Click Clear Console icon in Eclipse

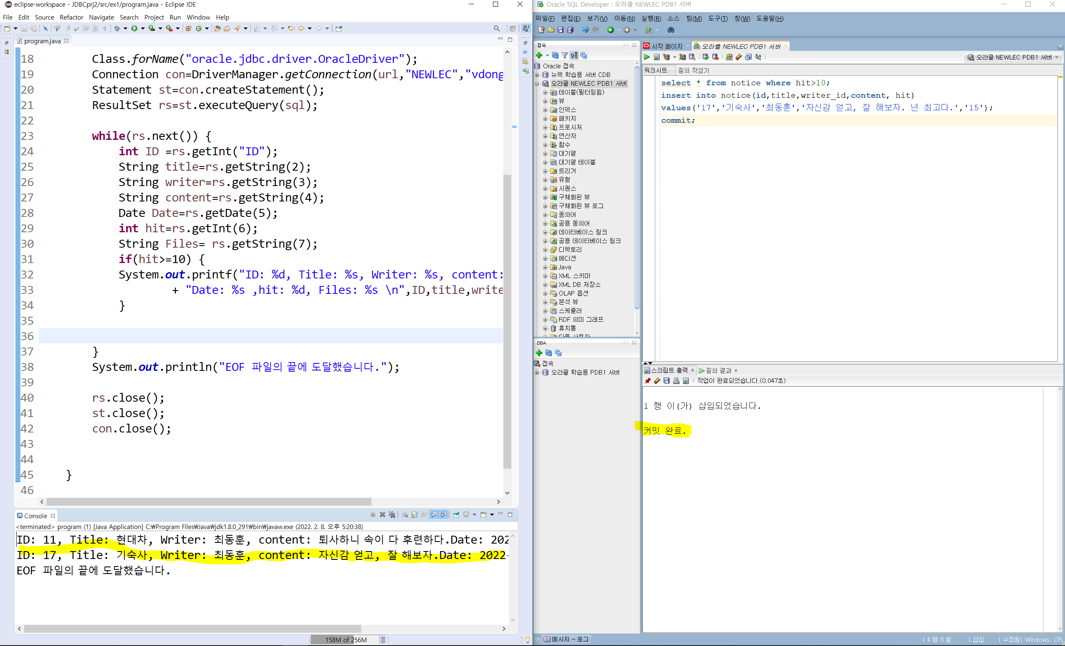(x=404, y=514)
